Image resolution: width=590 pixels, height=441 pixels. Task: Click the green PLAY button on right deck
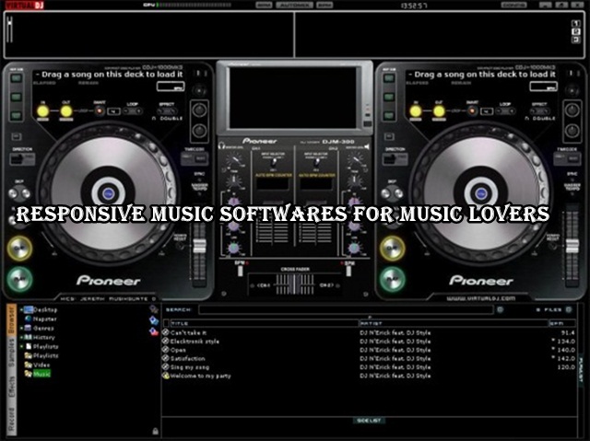[392, 279]
